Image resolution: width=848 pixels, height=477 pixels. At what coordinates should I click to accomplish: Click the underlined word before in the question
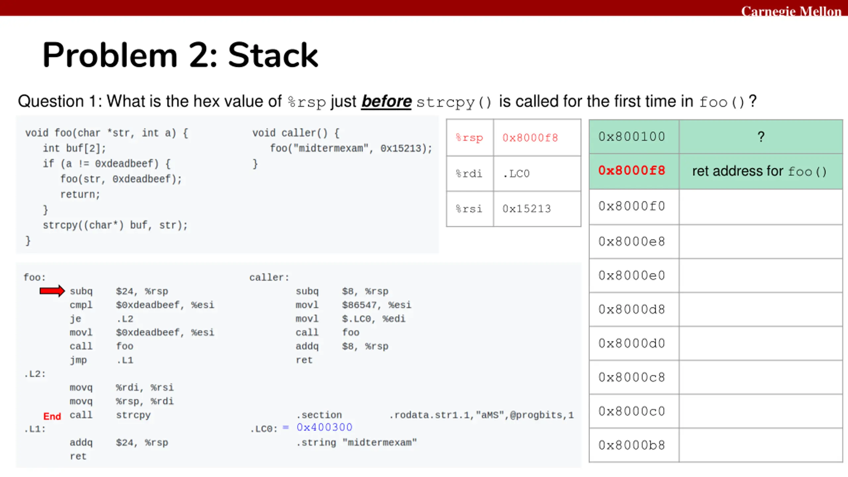pos(386,101)
